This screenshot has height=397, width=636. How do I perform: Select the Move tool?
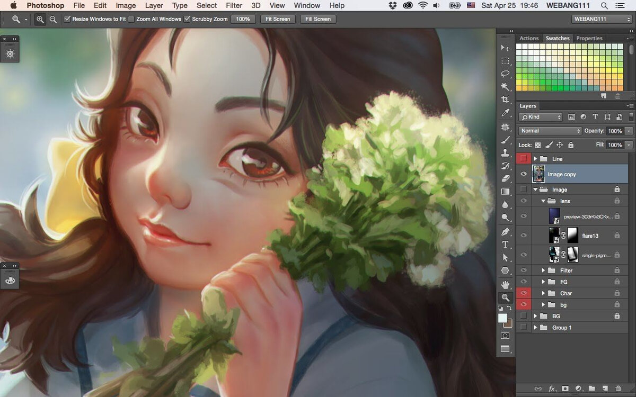point(505,48)
